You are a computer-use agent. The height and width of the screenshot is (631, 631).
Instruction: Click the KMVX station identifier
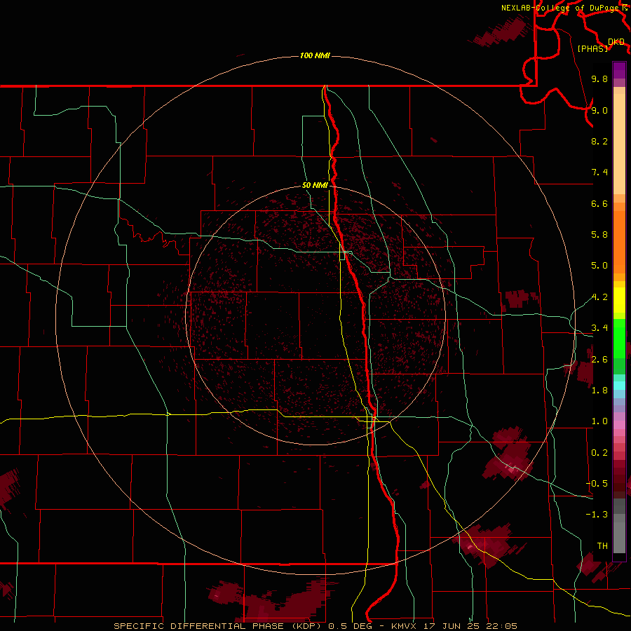tap(404, 626)
